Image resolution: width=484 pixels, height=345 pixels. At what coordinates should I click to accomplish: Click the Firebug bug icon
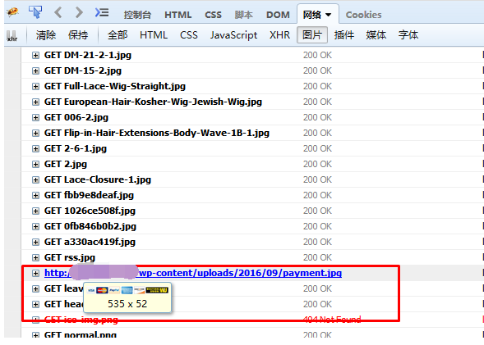tap(12, 12)
